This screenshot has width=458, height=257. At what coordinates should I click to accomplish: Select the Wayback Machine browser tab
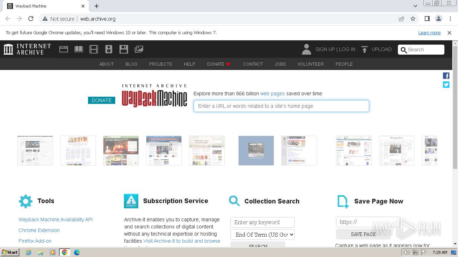46,6
